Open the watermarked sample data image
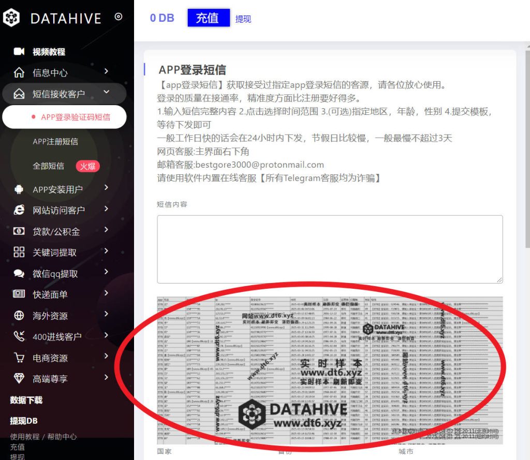The width and height of the screenshot is (530, 460). coord(330,370)
